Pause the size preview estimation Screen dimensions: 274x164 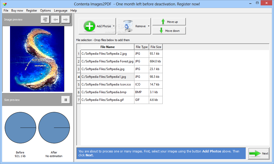pyautogui.click(x=66, y=100)
